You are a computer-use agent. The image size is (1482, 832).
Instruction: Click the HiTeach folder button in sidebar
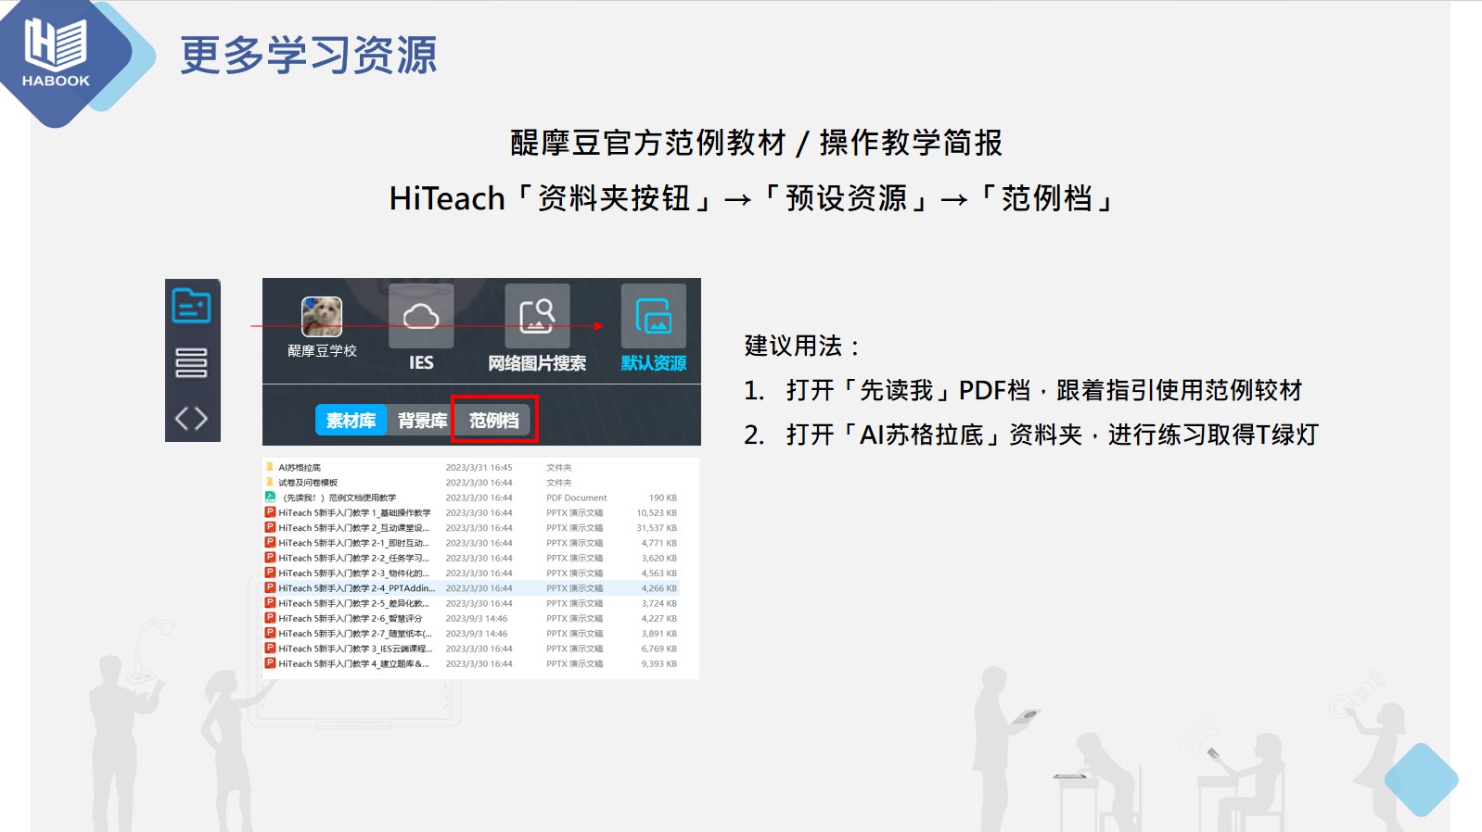tap(191, 306)
